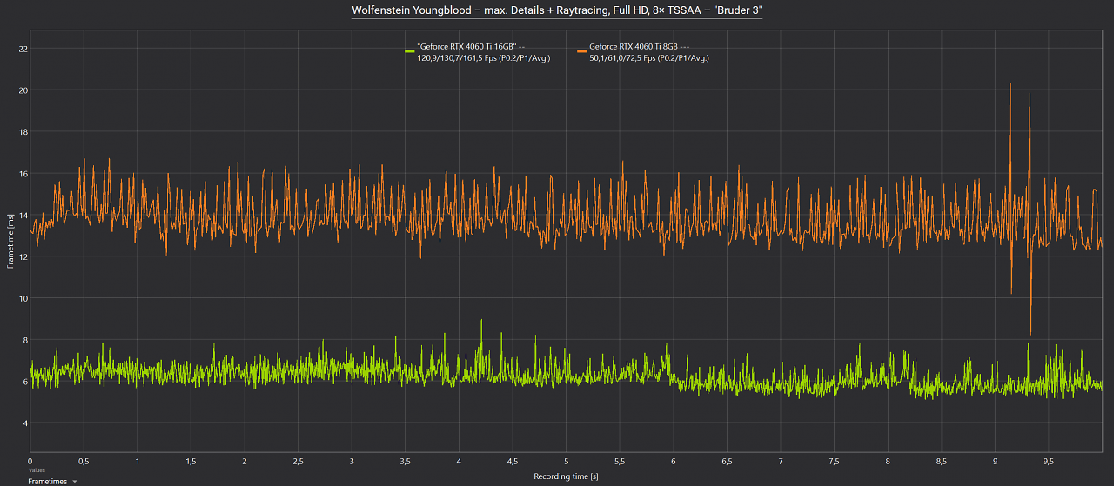Select the Frametime [ms] vertical axis title
This screenshot has width=1114, height=486.
coord(10,243)
